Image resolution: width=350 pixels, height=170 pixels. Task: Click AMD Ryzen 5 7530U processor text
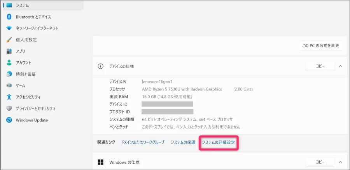pos(182,89)
